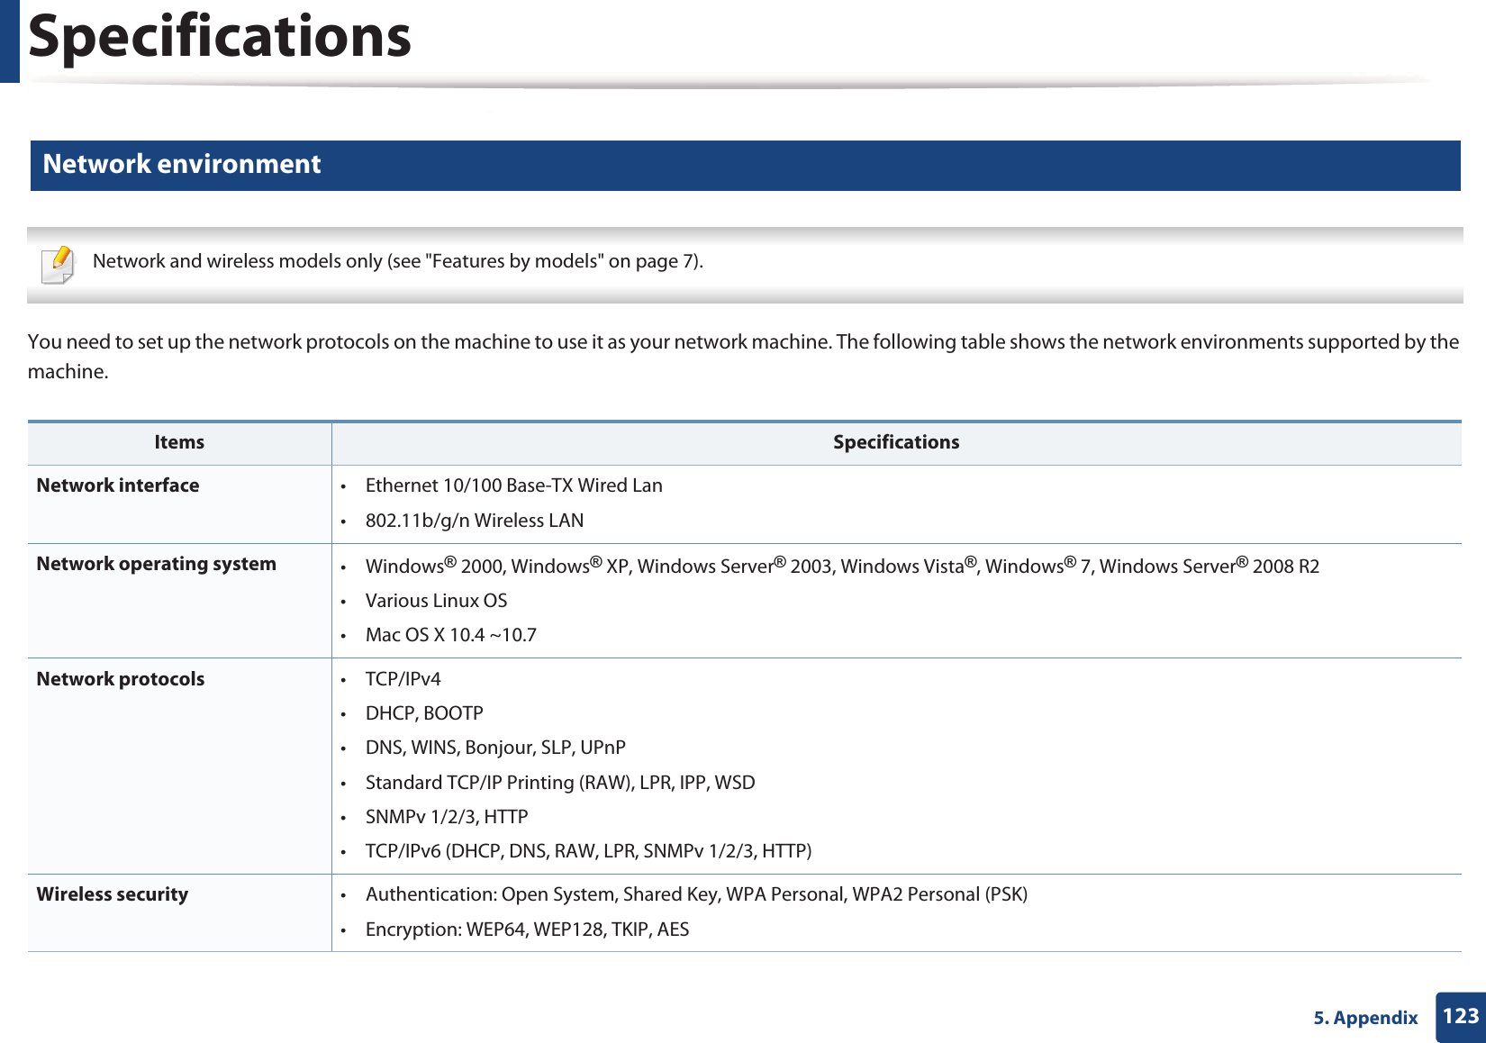Click the Network operating system cell
The height and width of the screenshot is (1043, 1486).
click(x=157, y=564)
